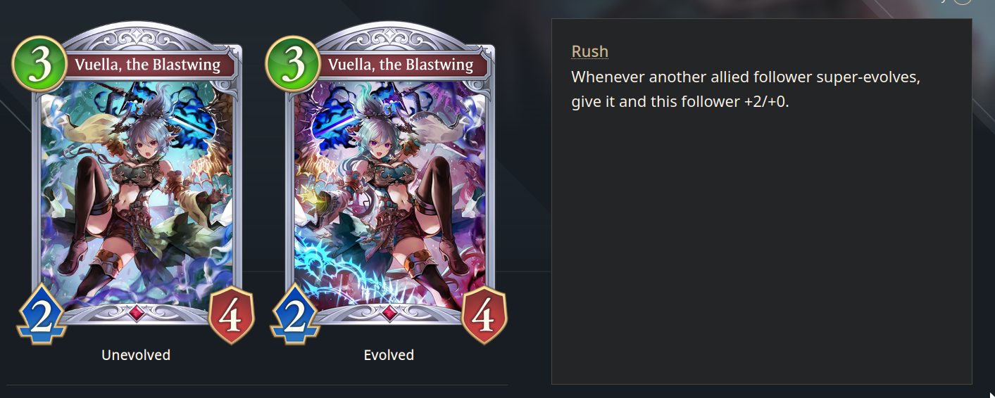Click the green cost orb on Unevolved card

click(x=40, y=65)
